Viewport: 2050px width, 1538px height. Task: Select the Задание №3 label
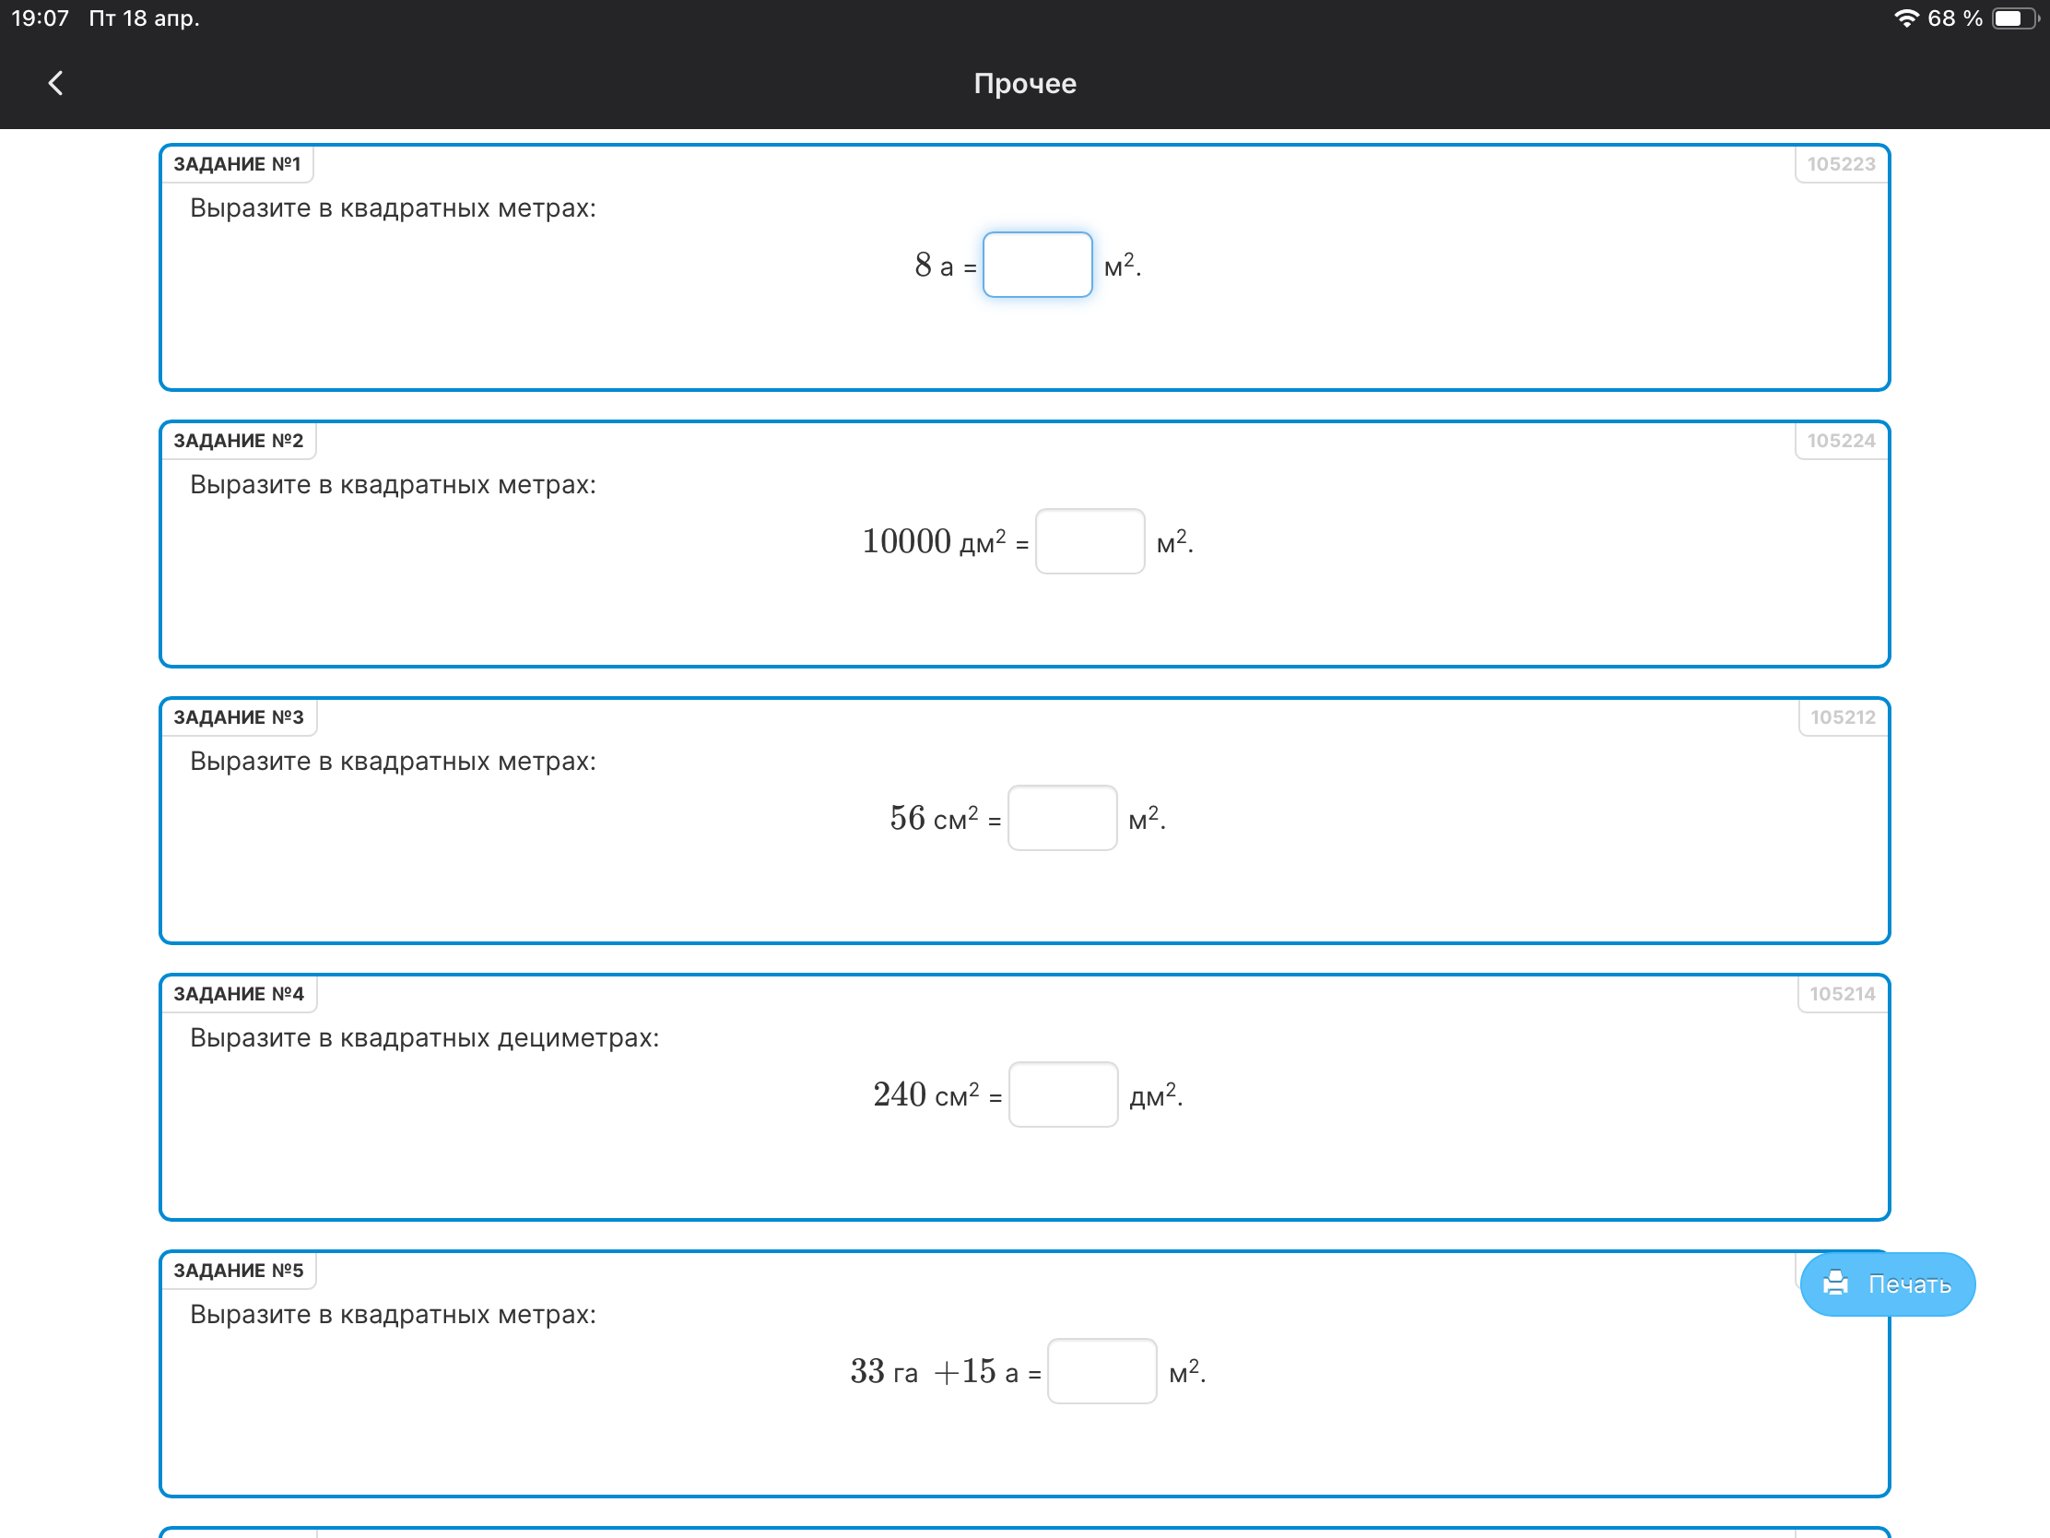[238, 717]
